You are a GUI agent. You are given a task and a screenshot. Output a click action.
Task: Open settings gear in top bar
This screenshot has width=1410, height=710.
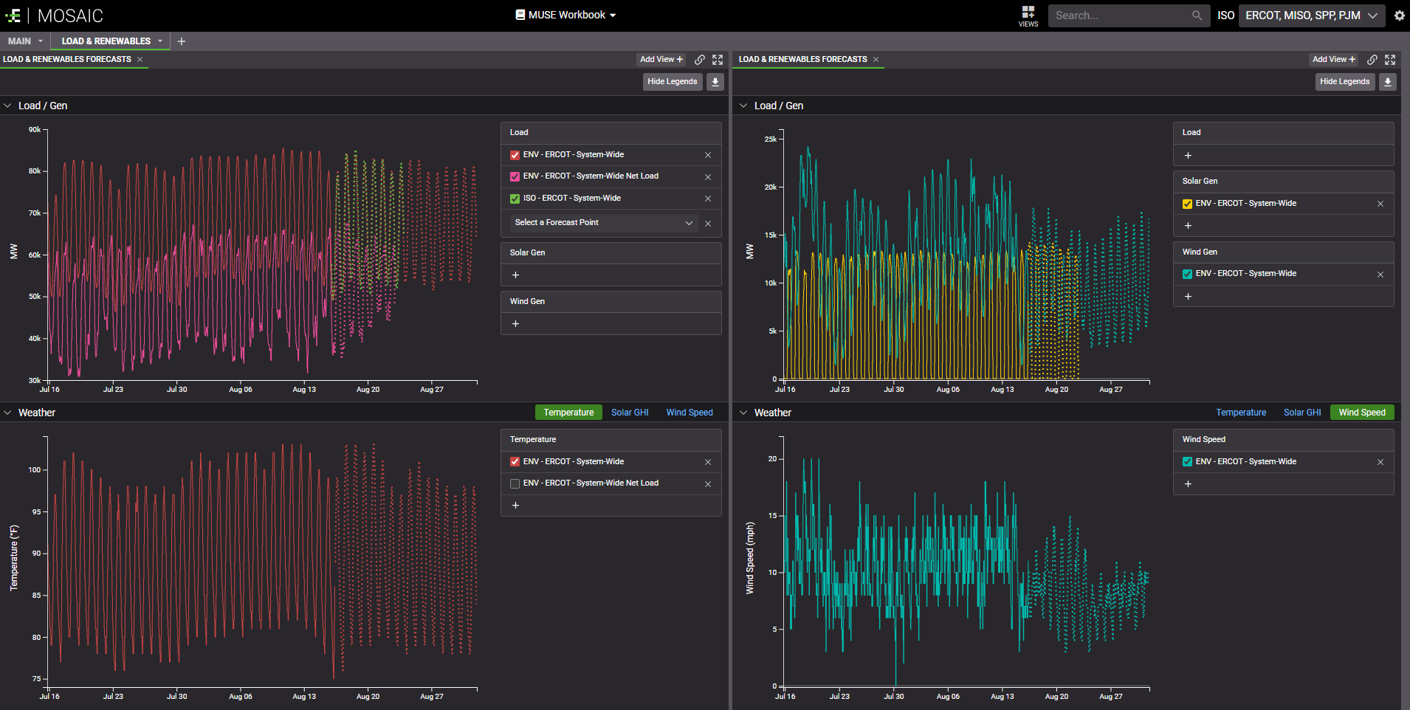point(1399,15)
